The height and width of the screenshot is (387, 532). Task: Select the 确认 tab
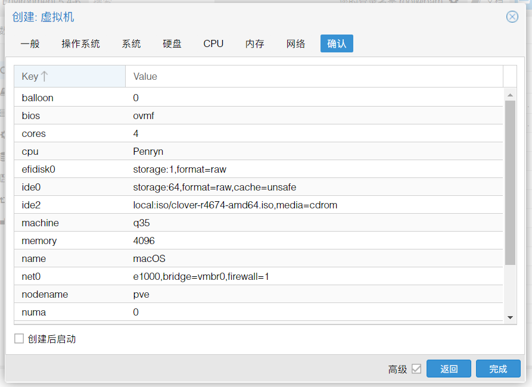click(x=337, y=43)
